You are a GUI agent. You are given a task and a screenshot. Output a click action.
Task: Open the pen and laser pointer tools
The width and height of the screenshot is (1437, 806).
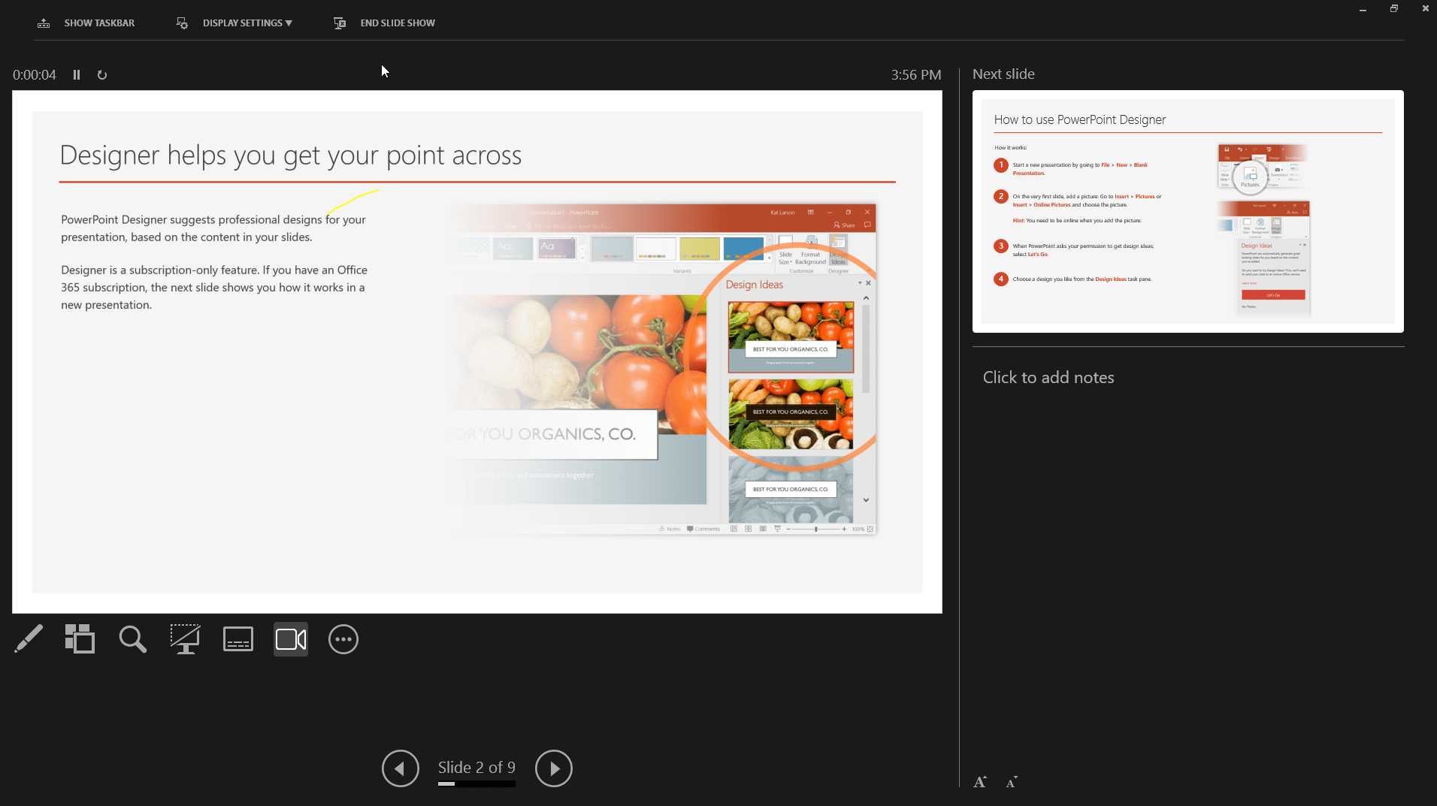[29, 639]
